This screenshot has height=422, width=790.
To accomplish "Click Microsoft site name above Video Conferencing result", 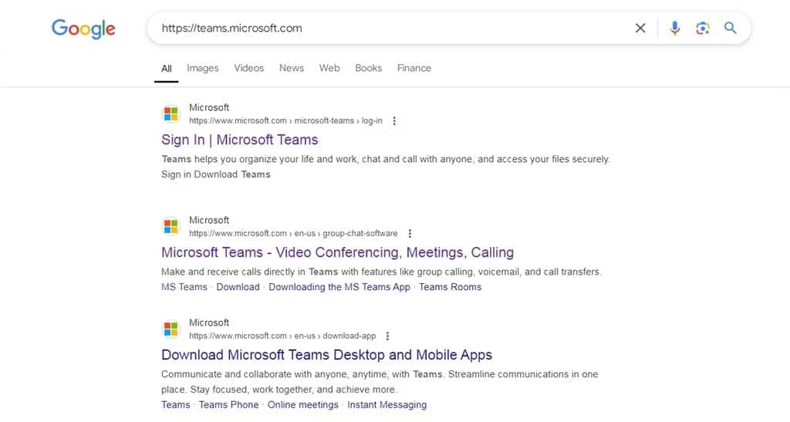I will click(x=209, y=220).
